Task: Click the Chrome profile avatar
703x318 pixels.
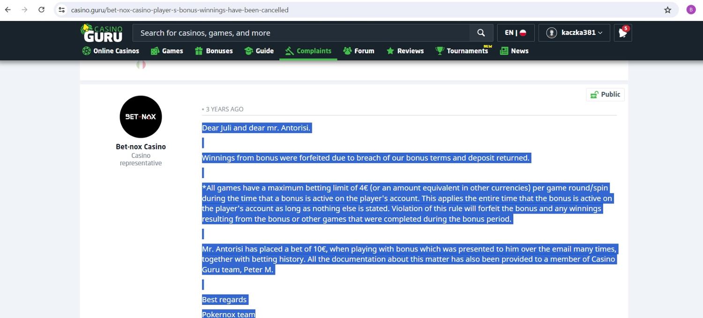Action: (x=691, y=10)
